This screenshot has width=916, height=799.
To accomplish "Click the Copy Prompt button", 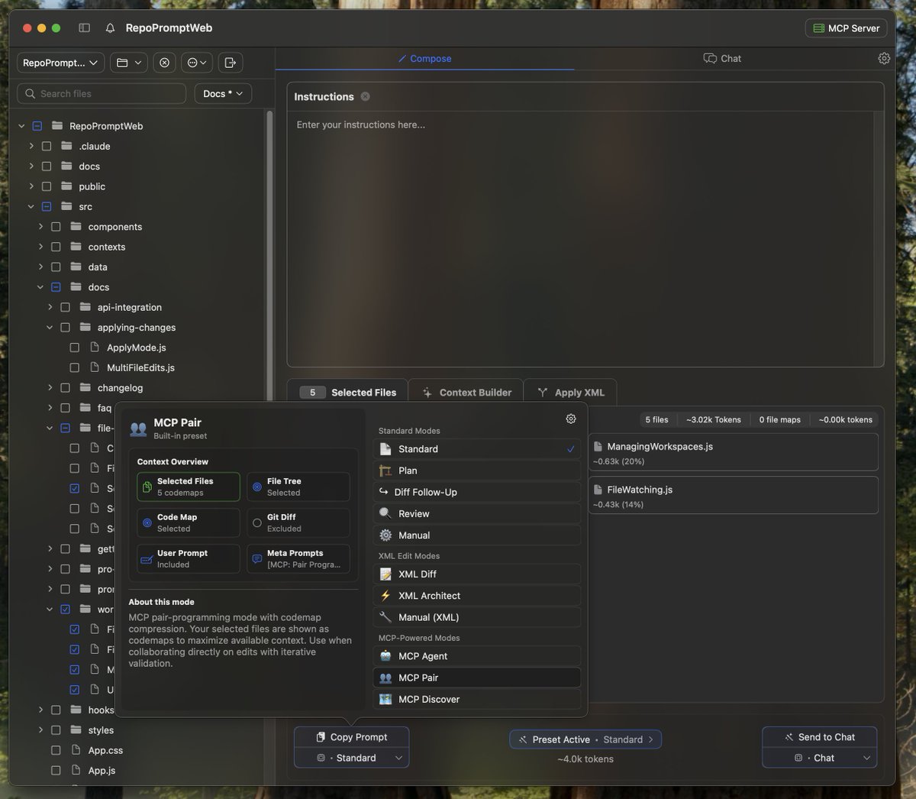I will 352,737.
